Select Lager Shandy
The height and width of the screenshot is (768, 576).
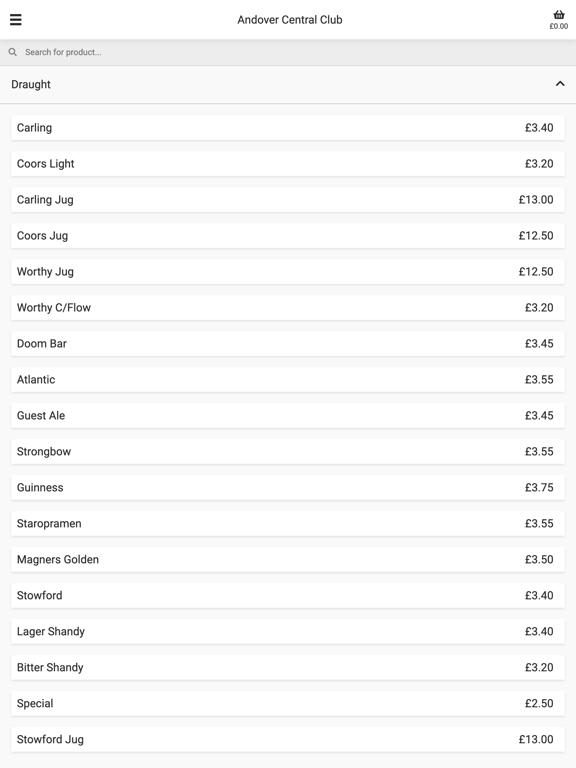(x=288, y=632)
